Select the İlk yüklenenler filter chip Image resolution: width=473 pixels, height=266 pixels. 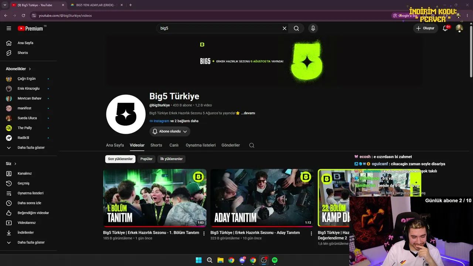coord(171,159)
